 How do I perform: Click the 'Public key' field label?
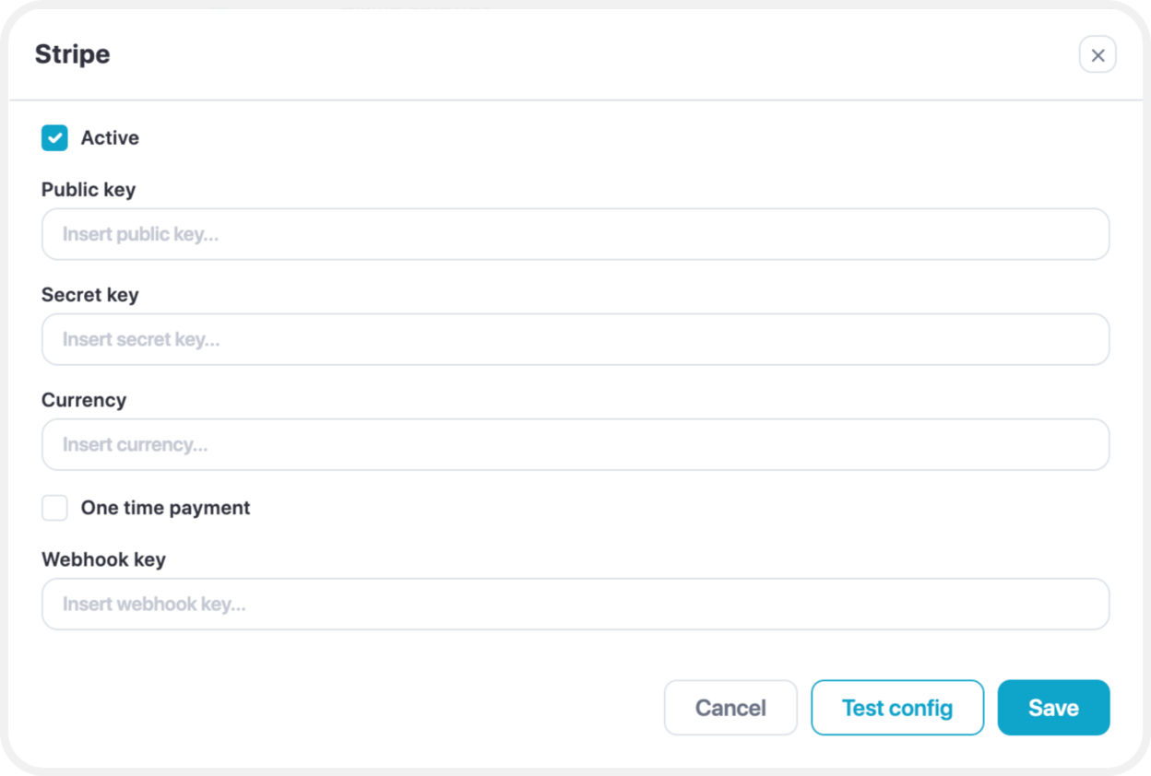coord(89,190)
